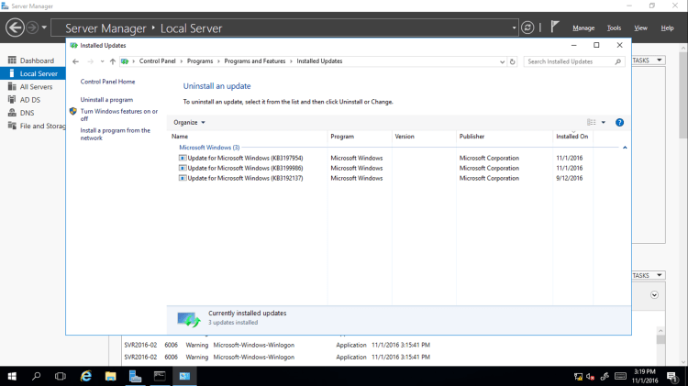The height and width of the screenshot is (386, 688).
Task: Click the Server Manager back arrow button
Action: click(x=15, y=28)
